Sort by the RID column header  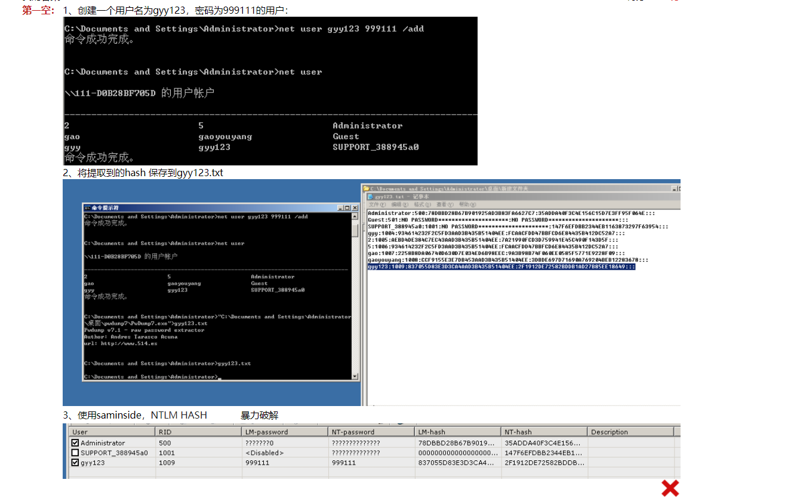[x=198, y=432]
